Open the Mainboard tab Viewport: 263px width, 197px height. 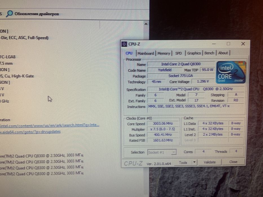(145, 53)
